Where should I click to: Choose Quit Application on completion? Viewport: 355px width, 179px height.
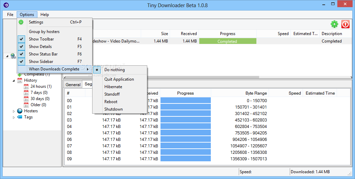pos(120,79)
